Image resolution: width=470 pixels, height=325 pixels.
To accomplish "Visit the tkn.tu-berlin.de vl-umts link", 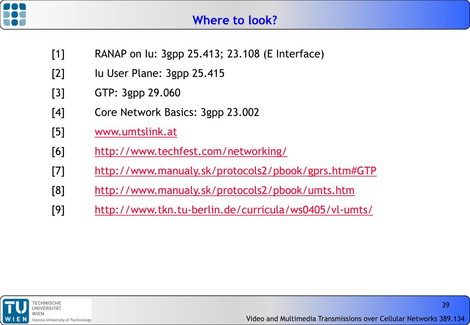I will (x=234, y=210).
